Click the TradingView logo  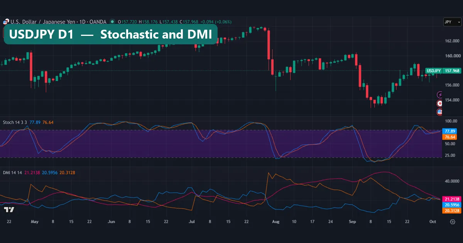tap(9, 209)
